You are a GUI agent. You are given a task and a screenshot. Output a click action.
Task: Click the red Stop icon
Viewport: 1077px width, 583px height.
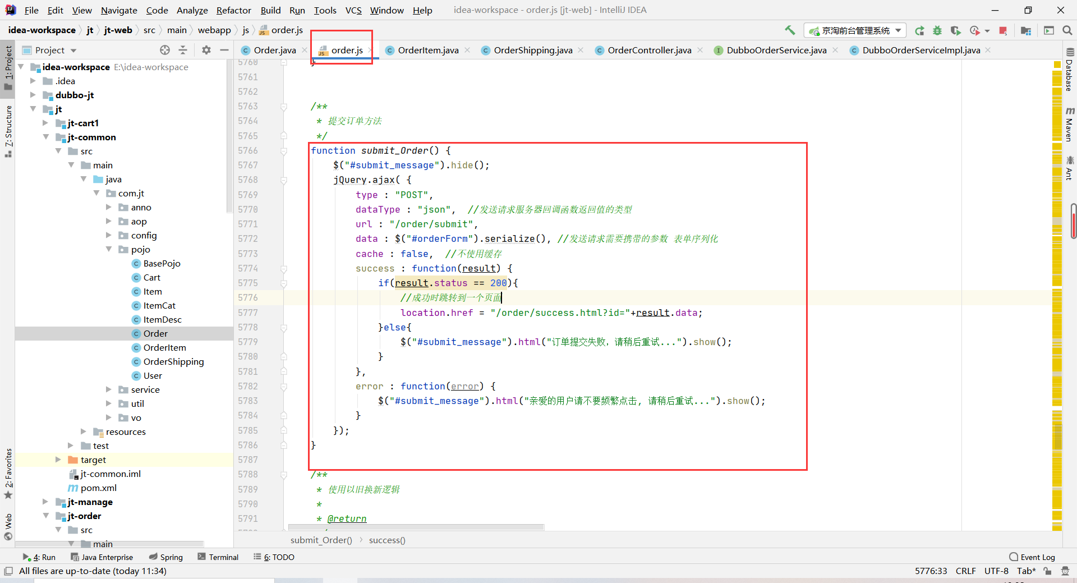click(x=1003, y=30)
